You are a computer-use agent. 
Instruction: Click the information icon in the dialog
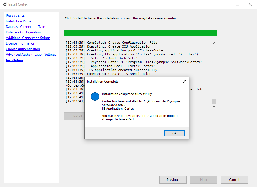(x=95, y=97)
